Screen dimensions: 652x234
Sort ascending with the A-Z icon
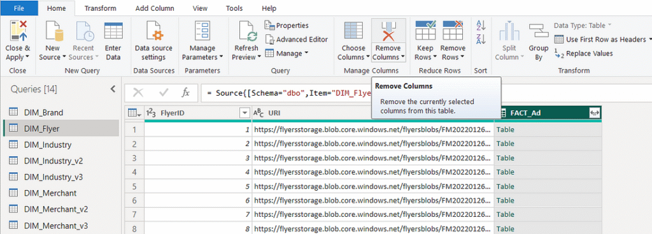480,26
